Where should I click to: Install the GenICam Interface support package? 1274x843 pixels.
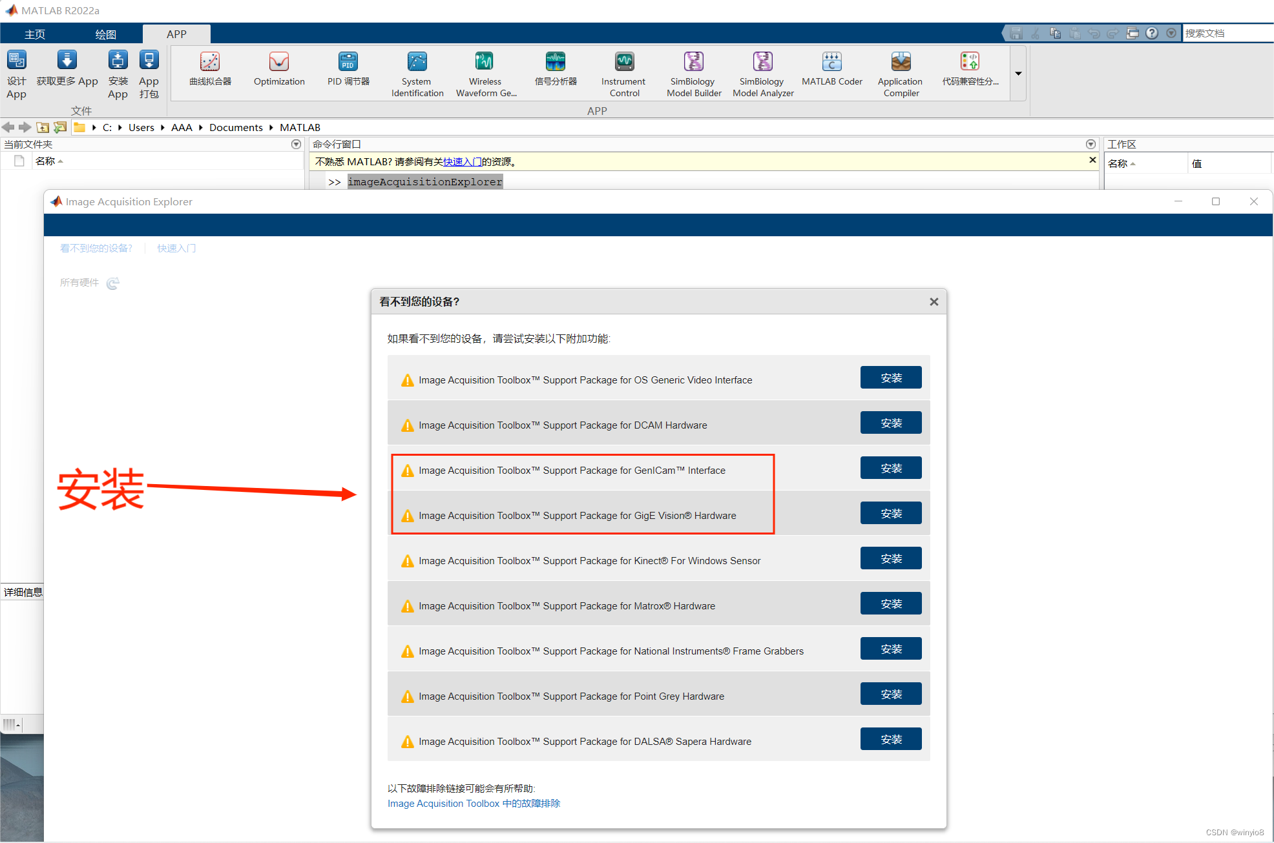tap(890, 469)
